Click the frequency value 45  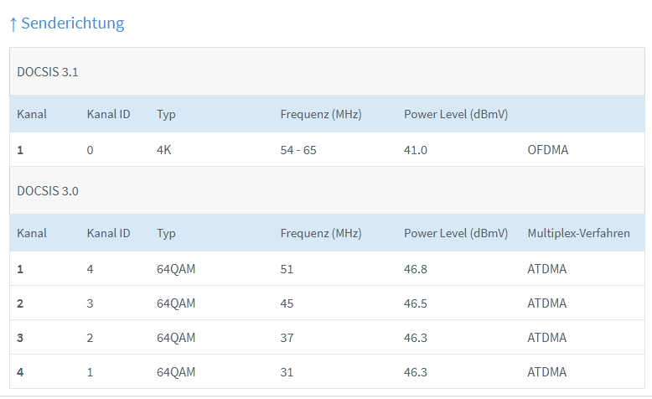pos(287,303)
